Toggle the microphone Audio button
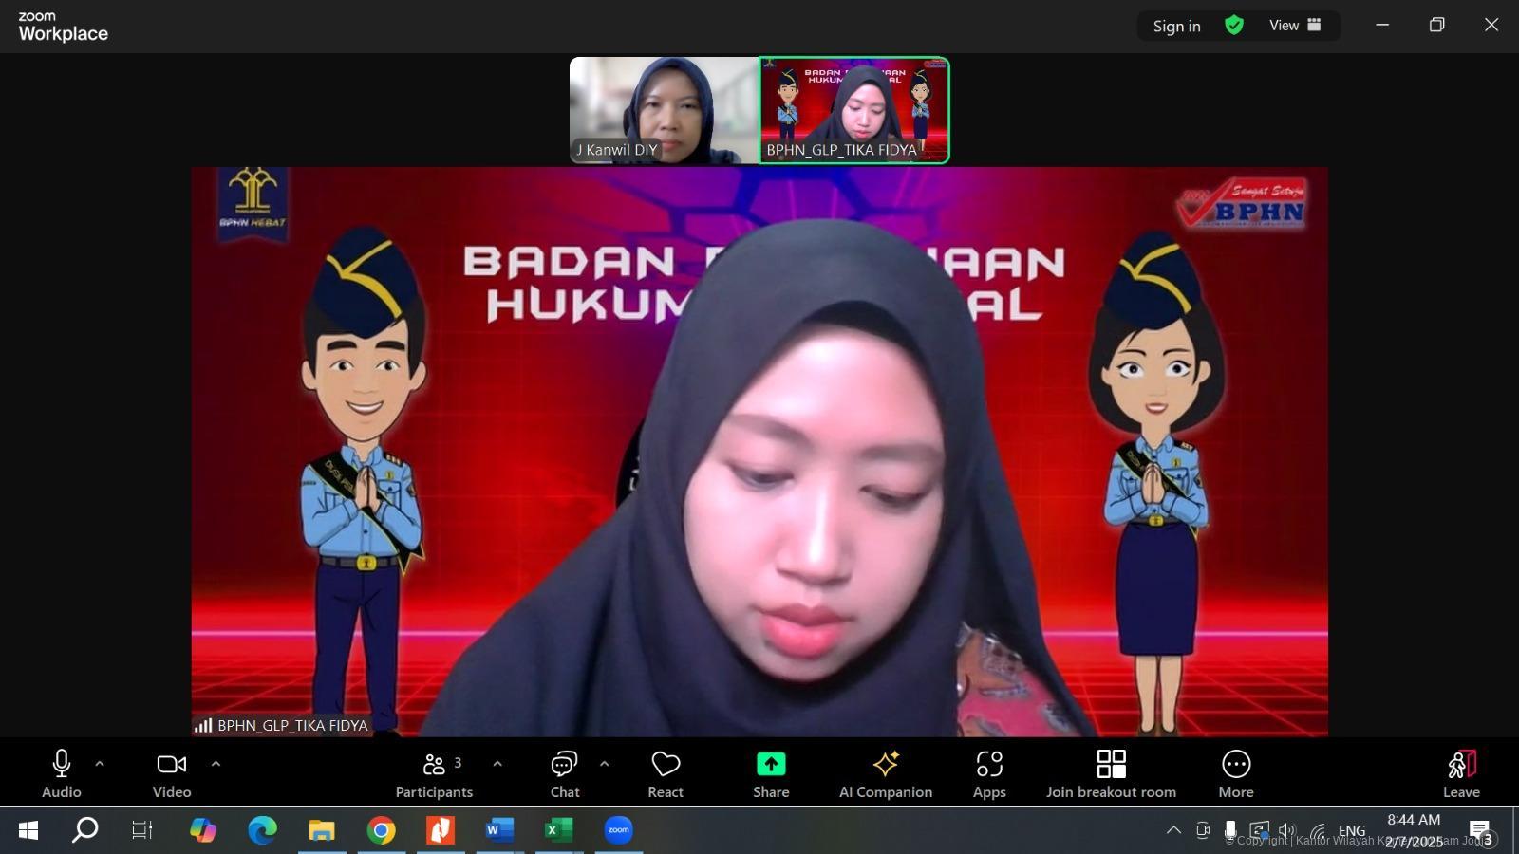The width and height of the screenshot is (1519, 854). (62, 773)
